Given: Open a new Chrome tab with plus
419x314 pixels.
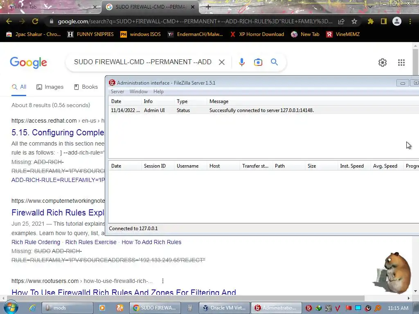Looking at the screenshot, I should pos(208,7).
